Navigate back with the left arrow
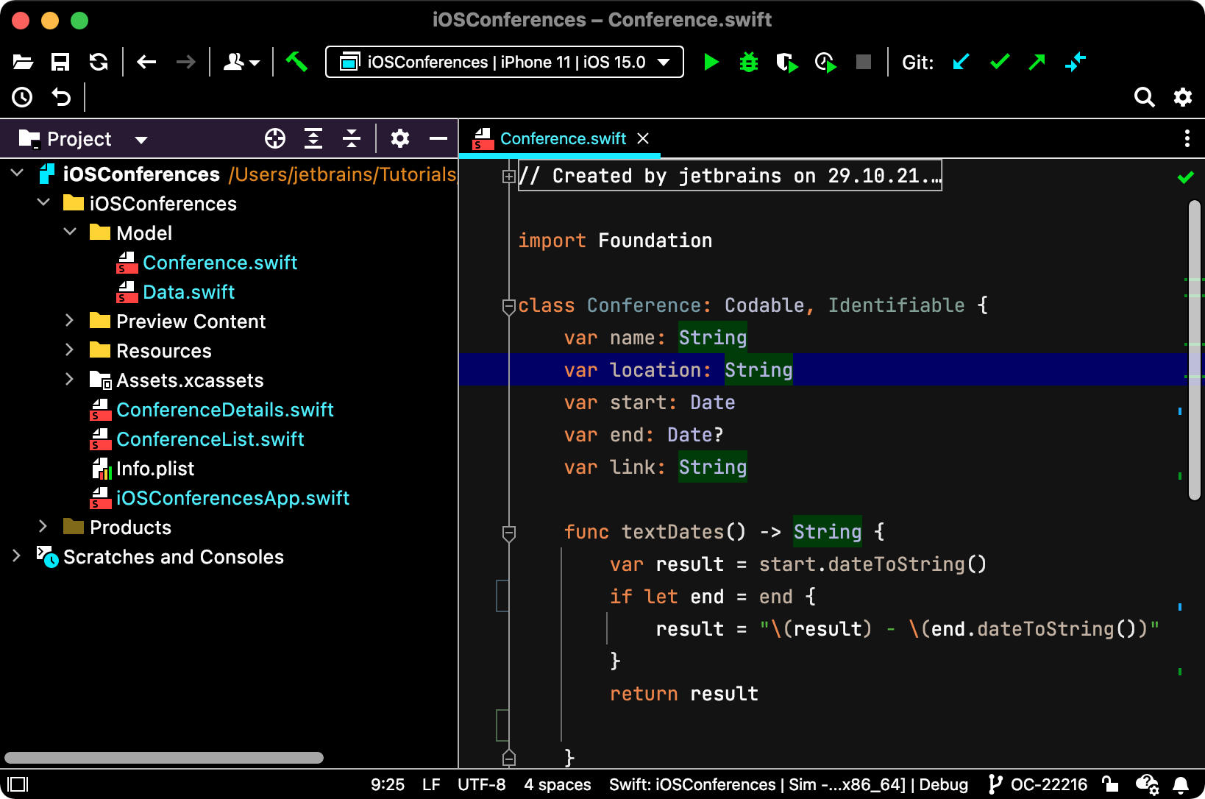 [147, 63]
